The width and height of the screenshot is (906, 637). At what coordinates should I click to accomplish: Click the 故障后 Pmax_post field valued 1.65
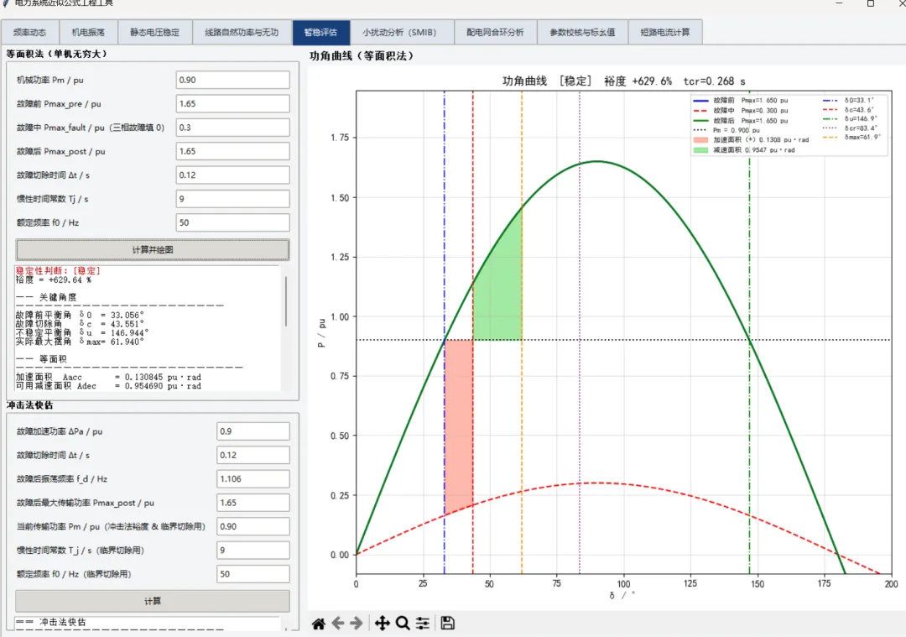(x=233, y=151)
